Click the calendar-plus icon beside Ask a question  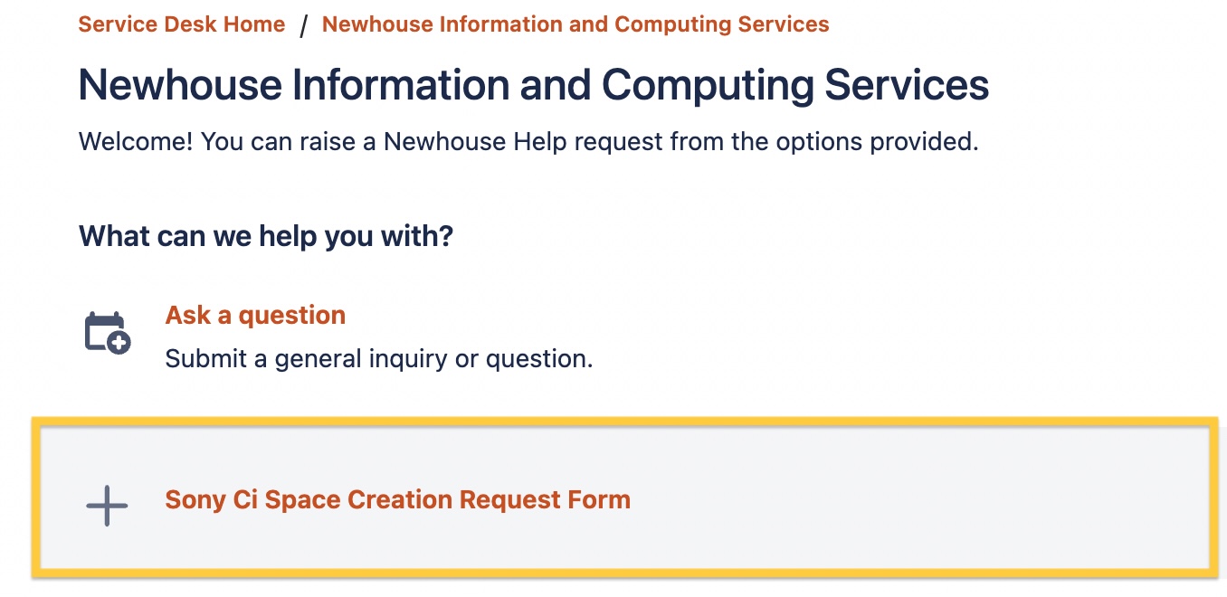click(107, 332)
